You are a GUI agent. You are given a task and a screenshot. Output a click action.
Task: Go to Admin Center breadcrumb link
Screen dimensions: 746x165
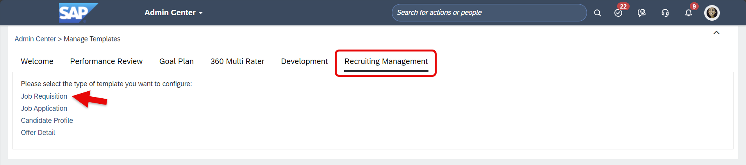pyautogui.click(x=35, y=39)
